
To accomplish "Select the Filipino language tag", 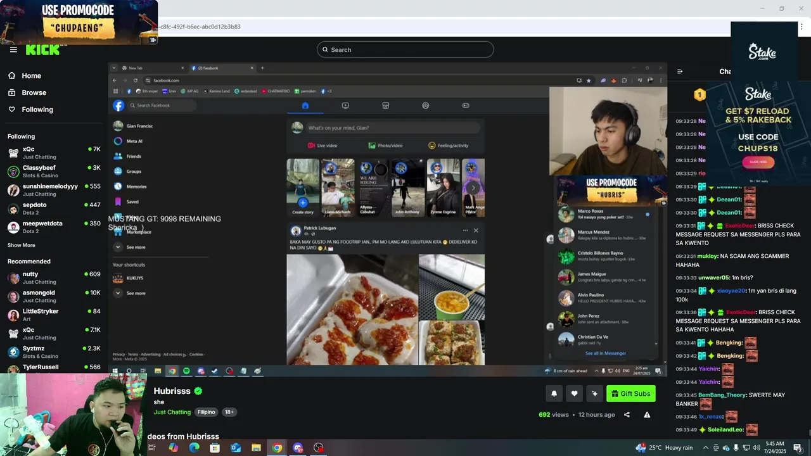I will point(206,412).
